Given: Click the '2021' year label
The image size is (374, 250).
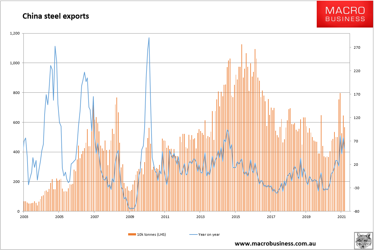Looking at the screenshot, I should 342,217.
